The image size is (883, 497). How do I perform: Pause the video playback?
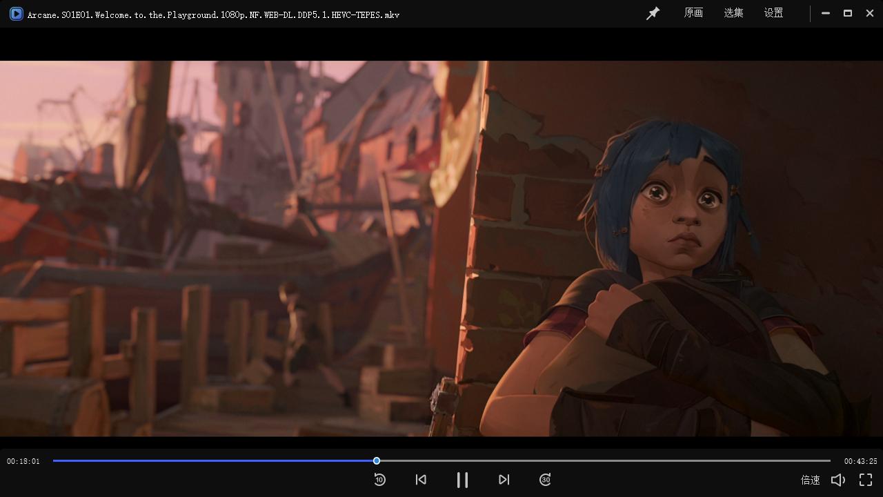(x=462, y=480)
